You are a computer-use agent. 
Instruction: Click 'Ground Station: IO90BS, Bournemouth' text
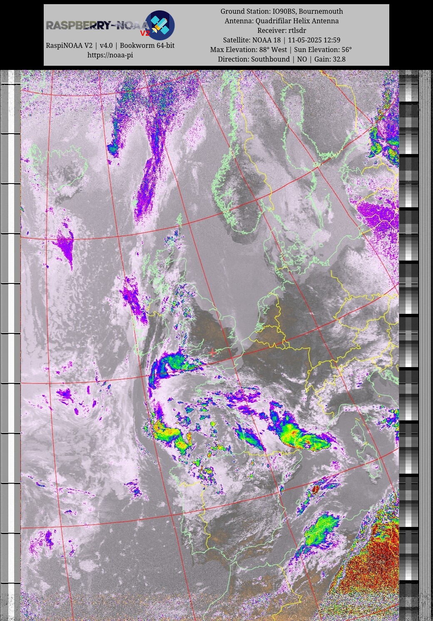(282, 11)
